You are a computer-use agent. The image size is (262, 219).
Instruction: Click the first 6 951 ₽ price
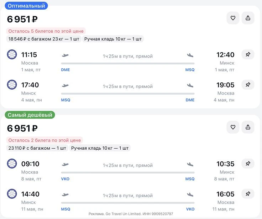tap(22, 19)
